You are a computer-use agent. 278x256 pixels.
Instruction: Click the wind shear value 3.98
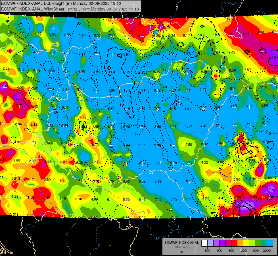point(79,199)
